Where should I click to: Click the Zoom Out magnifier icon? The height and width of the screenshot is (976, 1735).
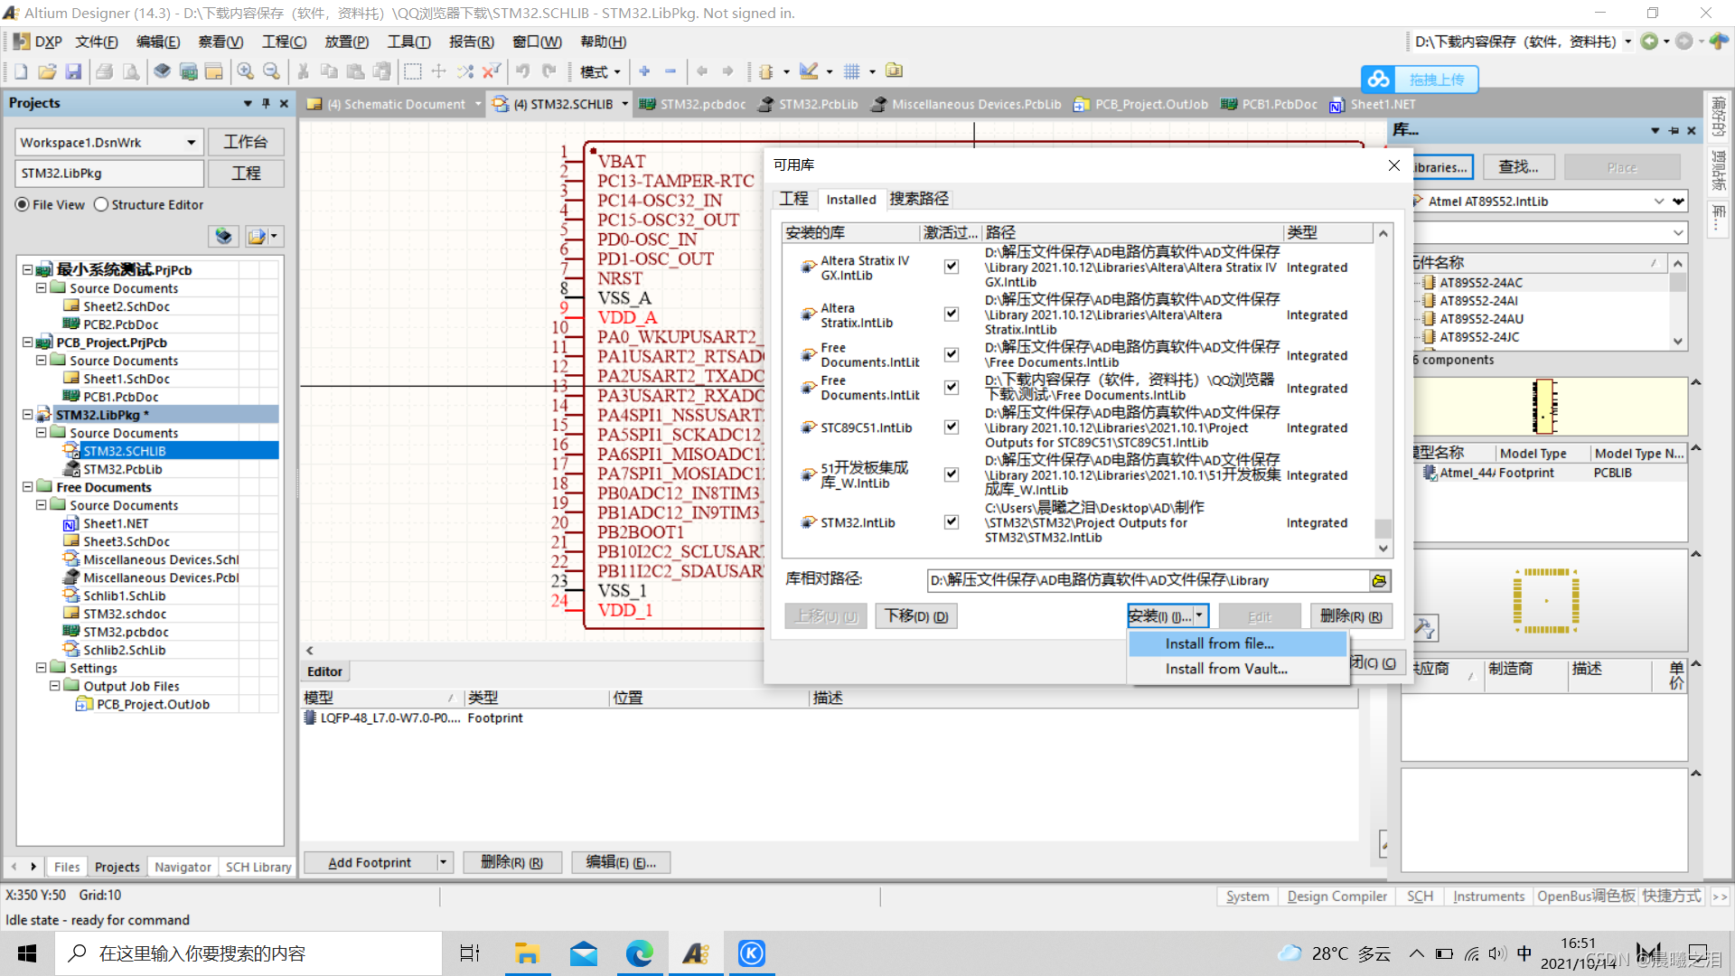pyautogui.click(x=271, y=71)
